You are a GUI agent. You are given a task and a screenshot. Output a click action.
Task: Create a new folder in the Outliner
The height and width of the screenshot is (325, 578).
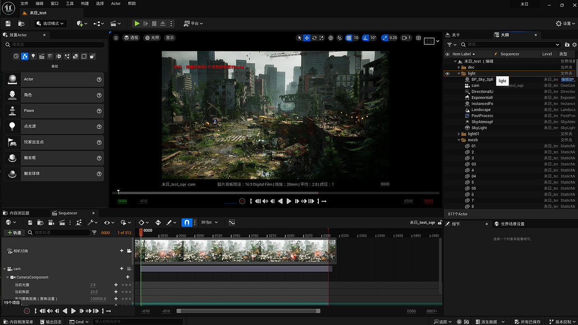coord(568,45)
